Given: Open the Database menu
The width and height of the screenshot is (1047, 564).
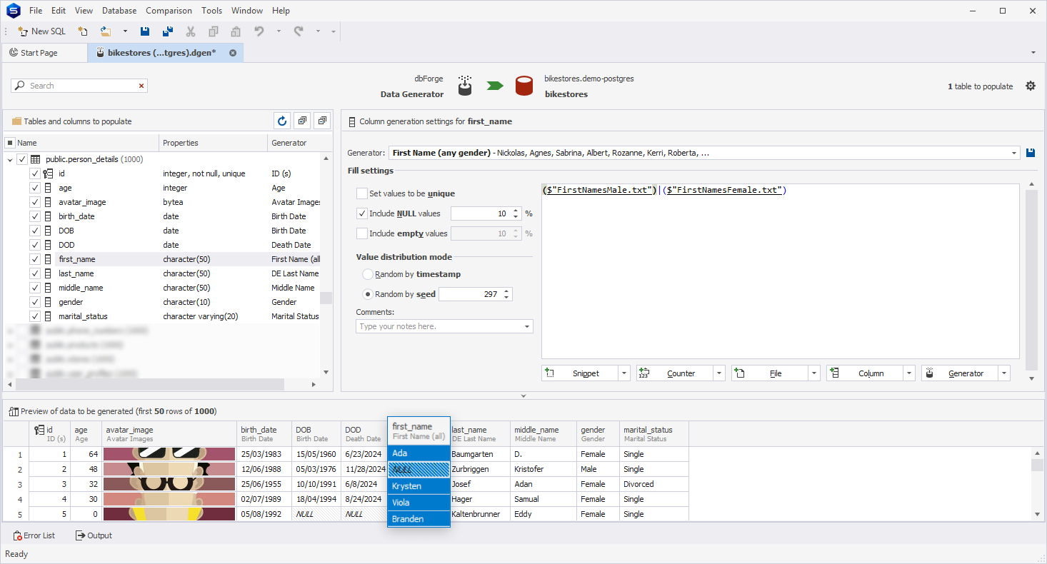Looking at the screenshot, I should pos(119,11).
